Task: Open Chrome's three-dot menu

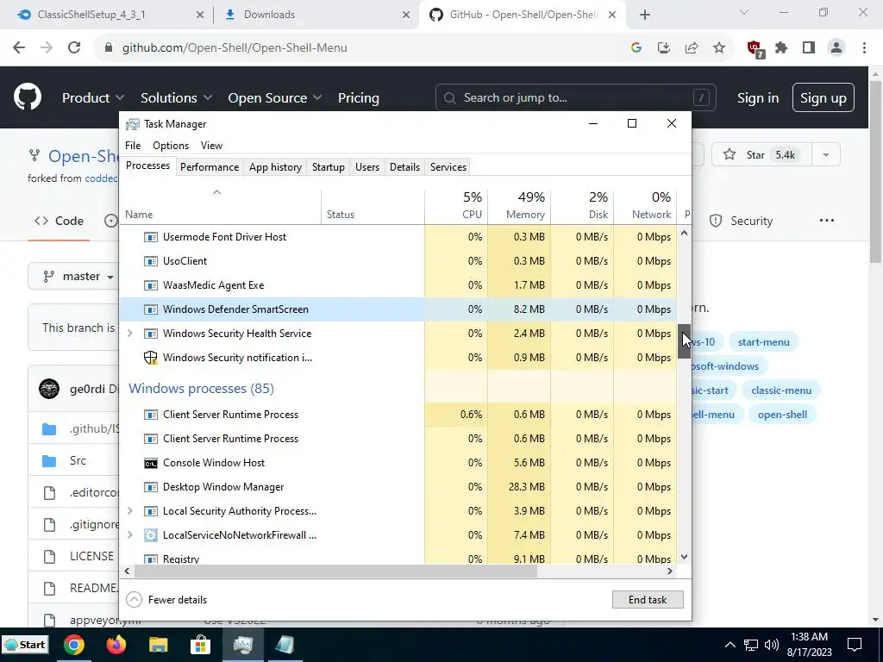Action: coord(864,48)
